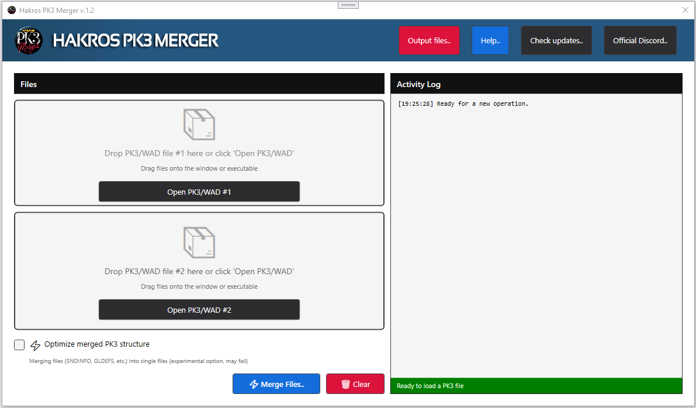
Task: Click the lightning bolt icon beside Optimize option
Action: click(x=35, y=345)
